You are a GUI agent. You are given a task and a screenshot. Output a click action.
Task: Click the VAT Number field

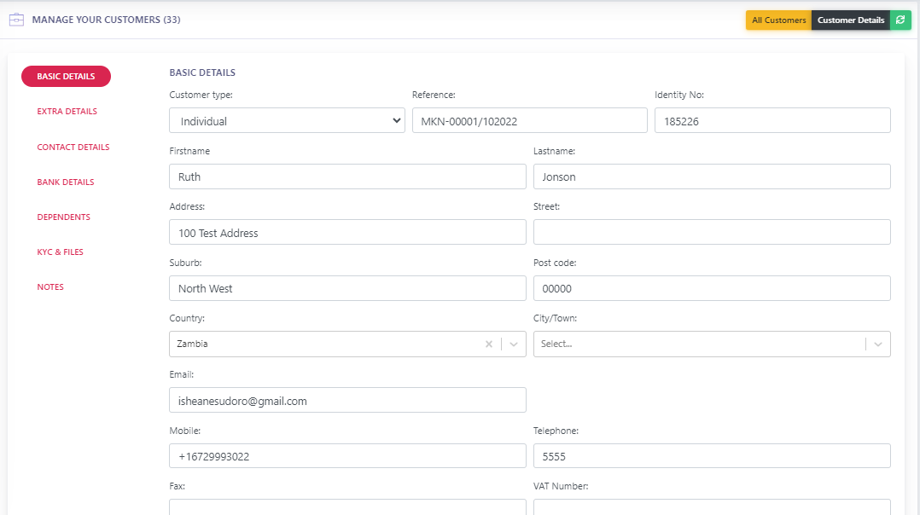(x=712, y=507)
